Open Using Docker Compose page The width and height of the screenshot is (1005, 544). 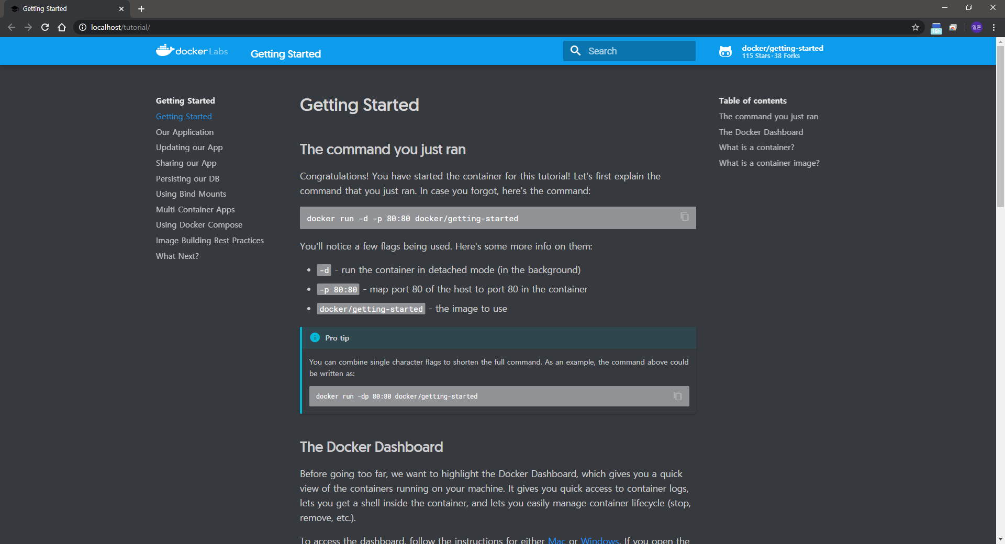(199, 224)
